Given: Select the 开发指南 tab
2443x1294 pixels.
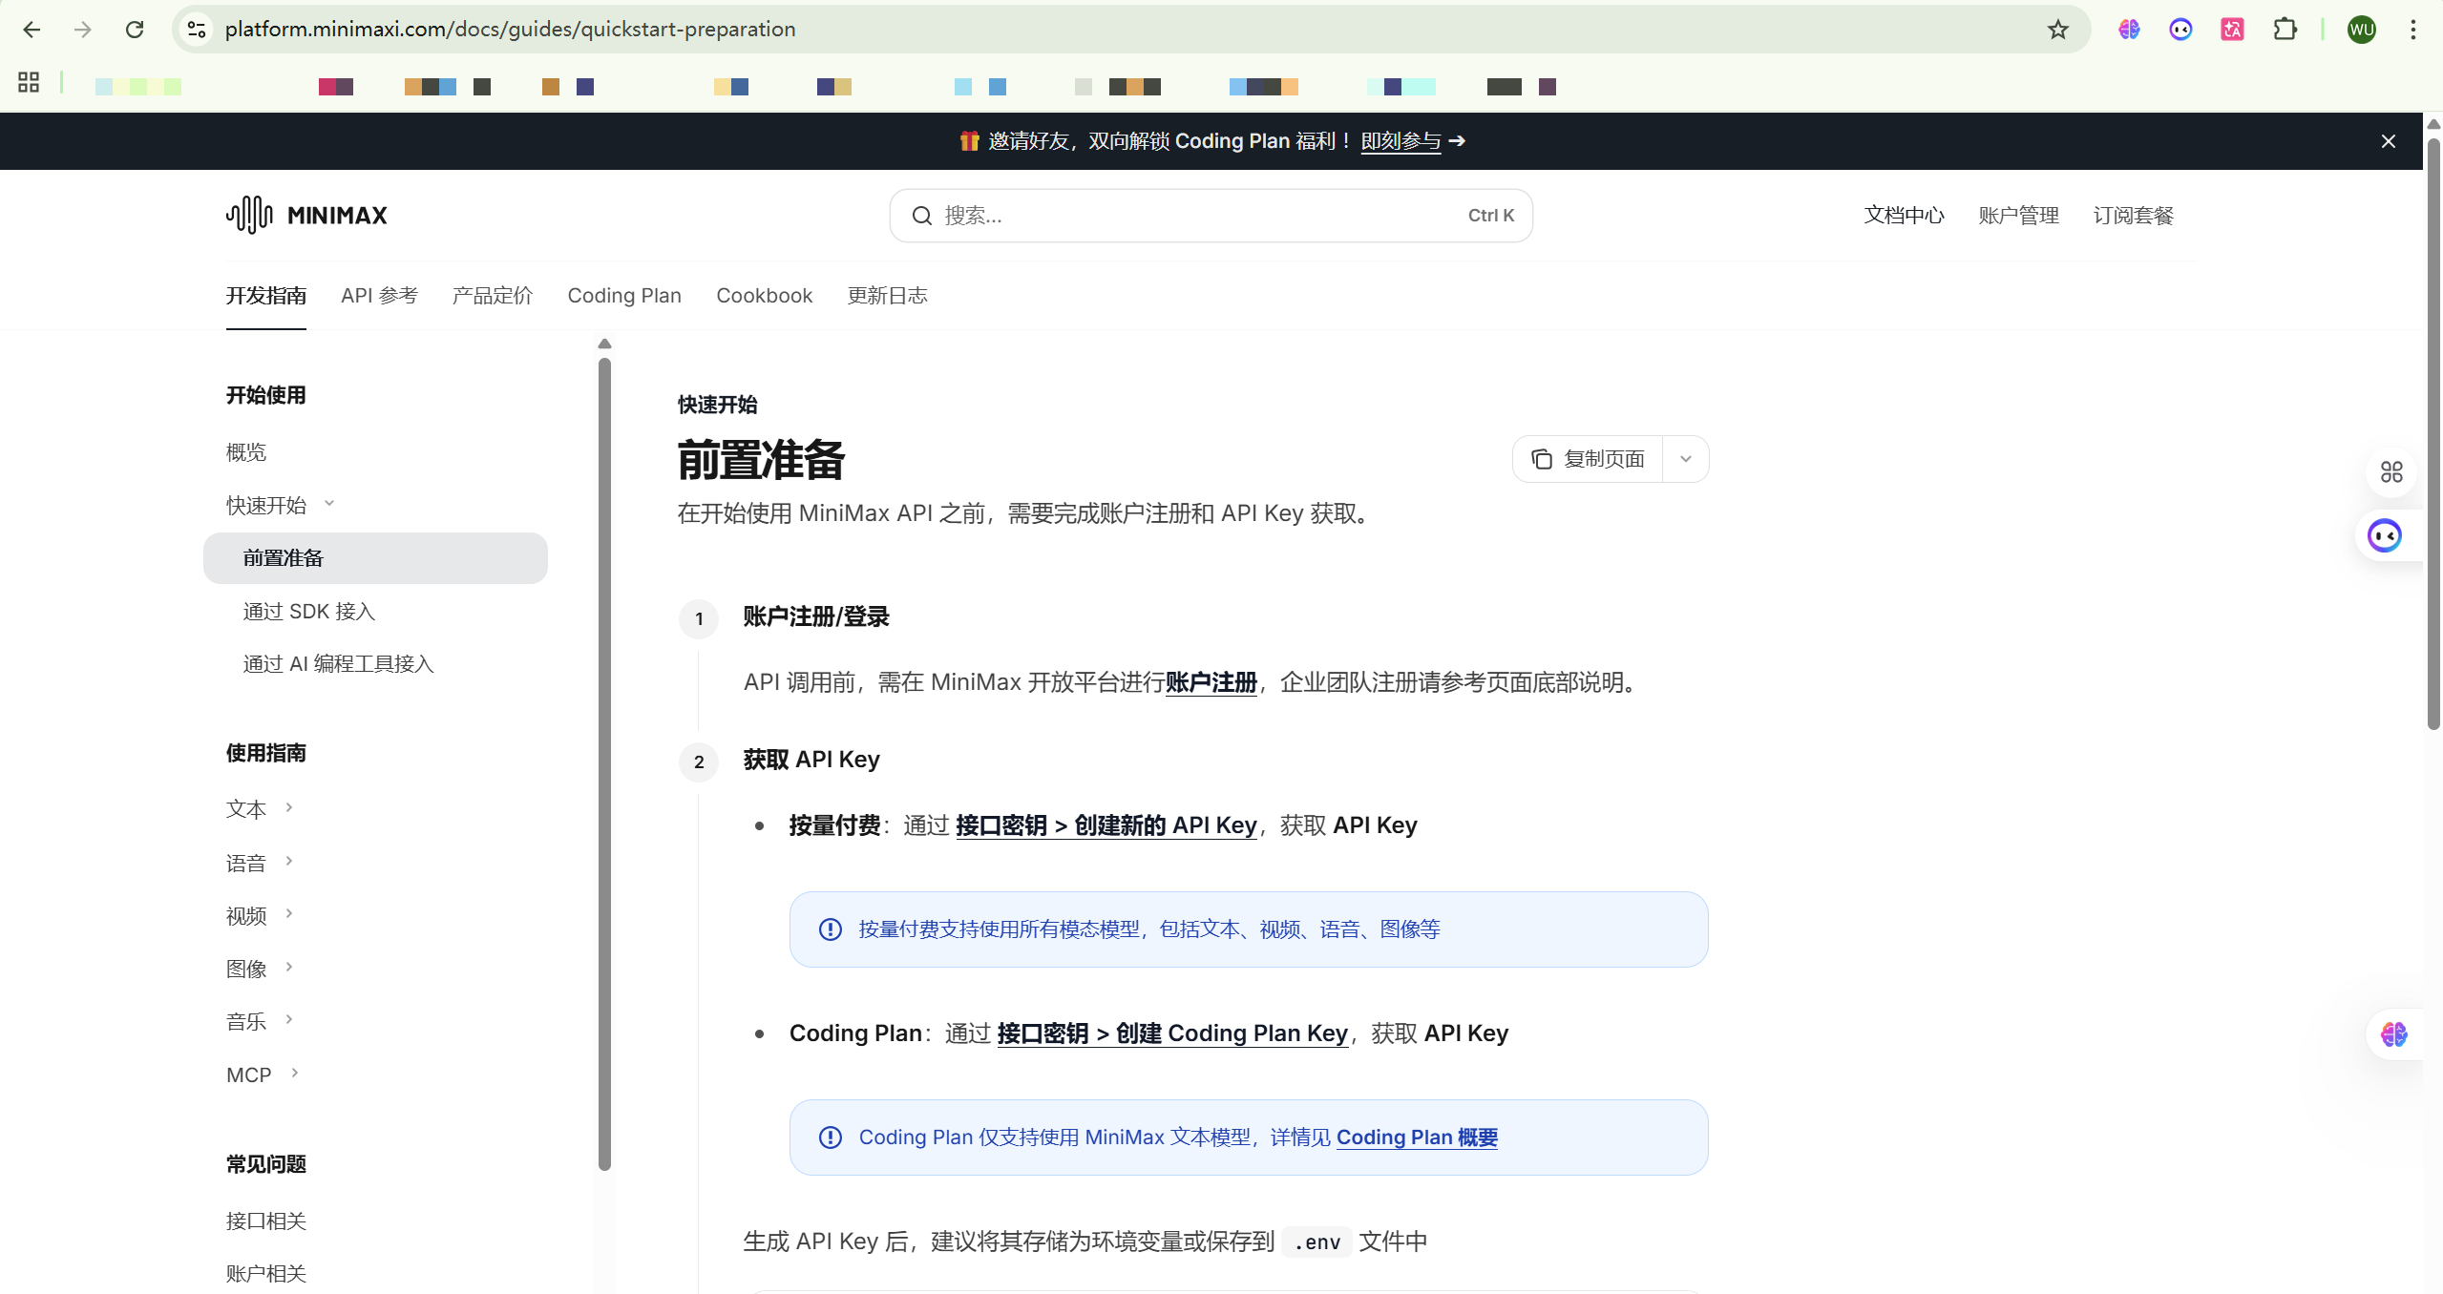Looking at the screenshot, I should click(266, 296).
